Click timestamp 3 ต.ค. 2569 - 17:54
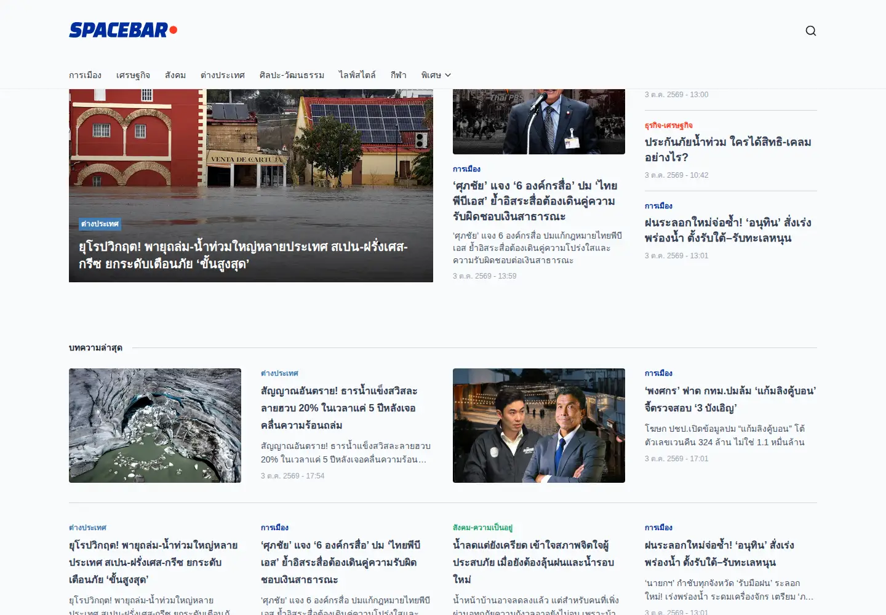The height and width of the screenshot is (615, 886). (x=293, y=476)
